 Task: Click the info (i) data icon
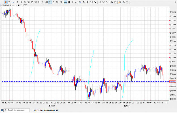(72, 2)
